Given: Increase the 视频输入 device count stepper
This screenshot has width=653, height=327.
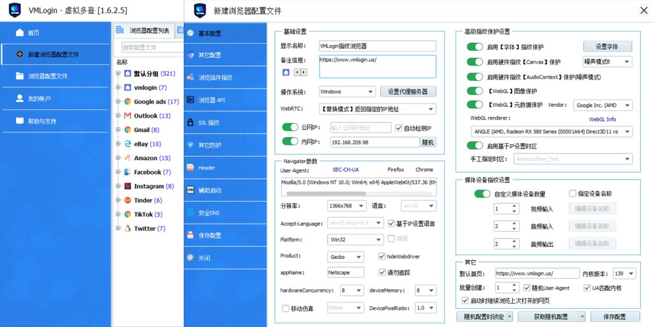Looking at the screenshot, I should pyautogui.click(x=515, y=206).
